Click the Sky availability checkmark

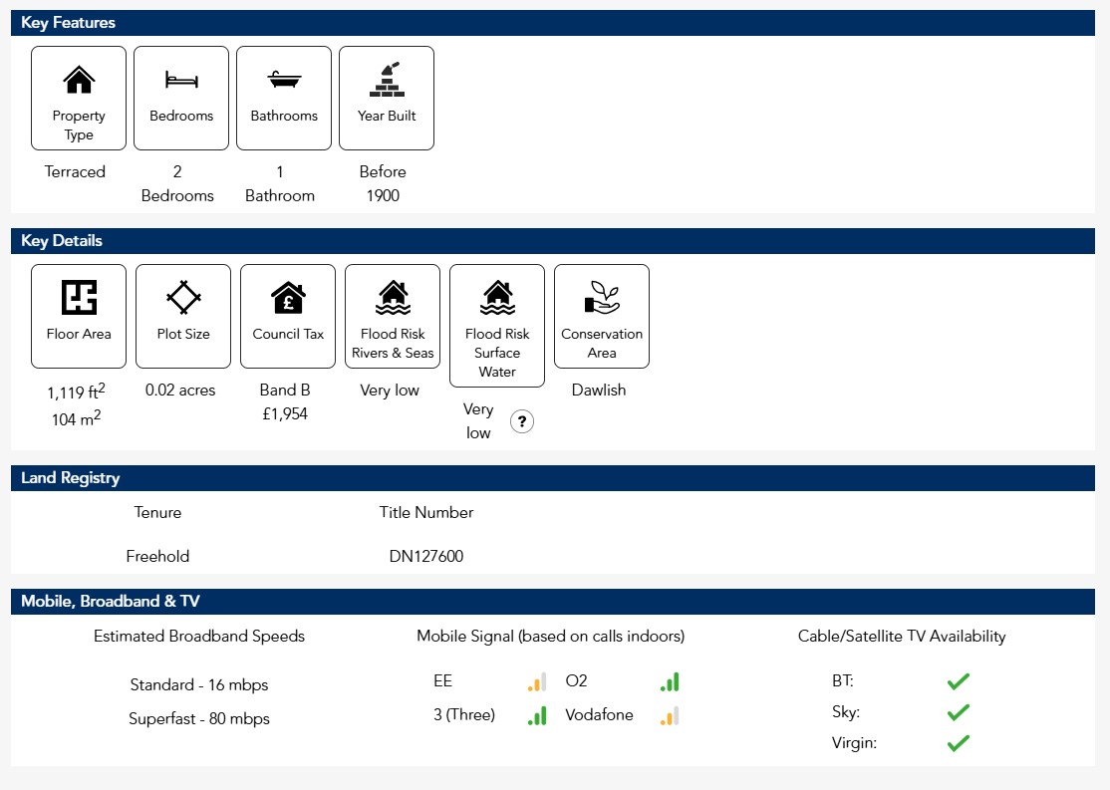tap(959, 713)
